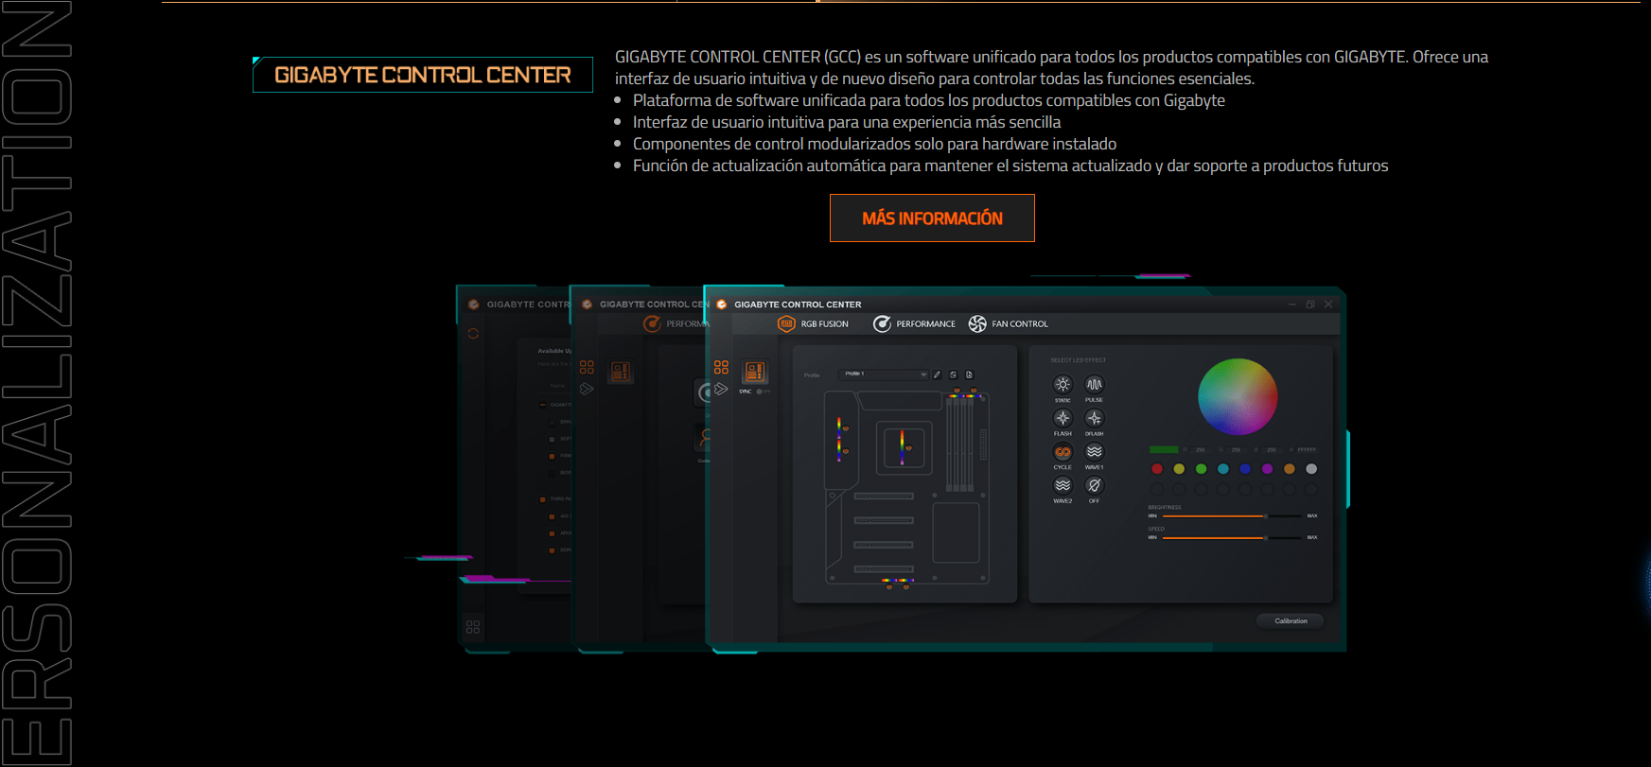Turn LEDs off with the Off effect icon
Image resolution: width=1651 pixels, height=767 pixels.
pos(1094,485)
